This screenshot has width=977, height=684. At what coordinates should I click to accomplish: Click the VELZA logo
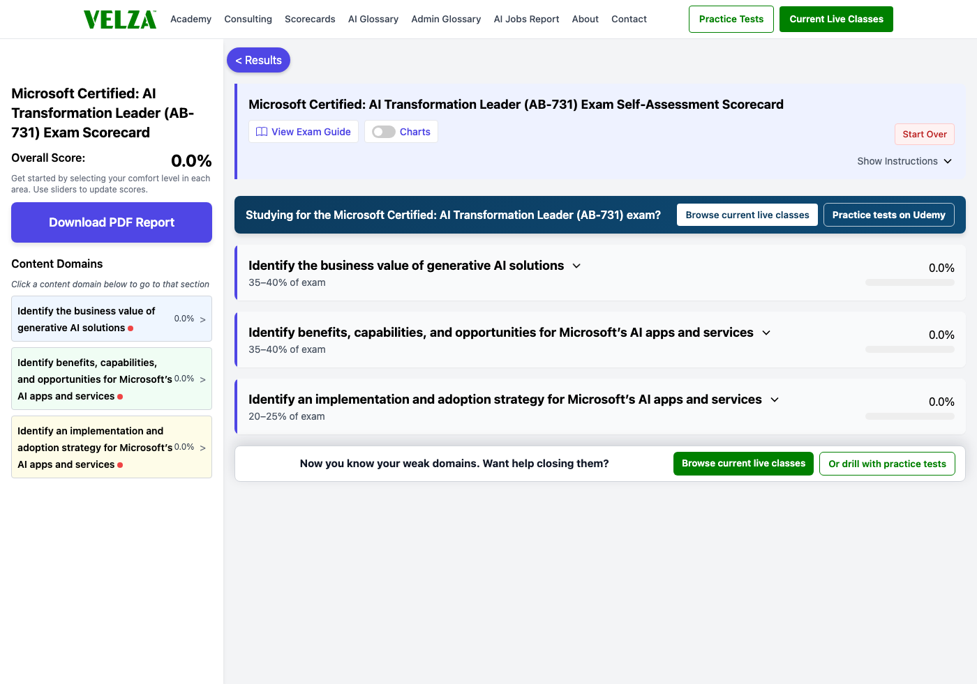pos(120,20)
